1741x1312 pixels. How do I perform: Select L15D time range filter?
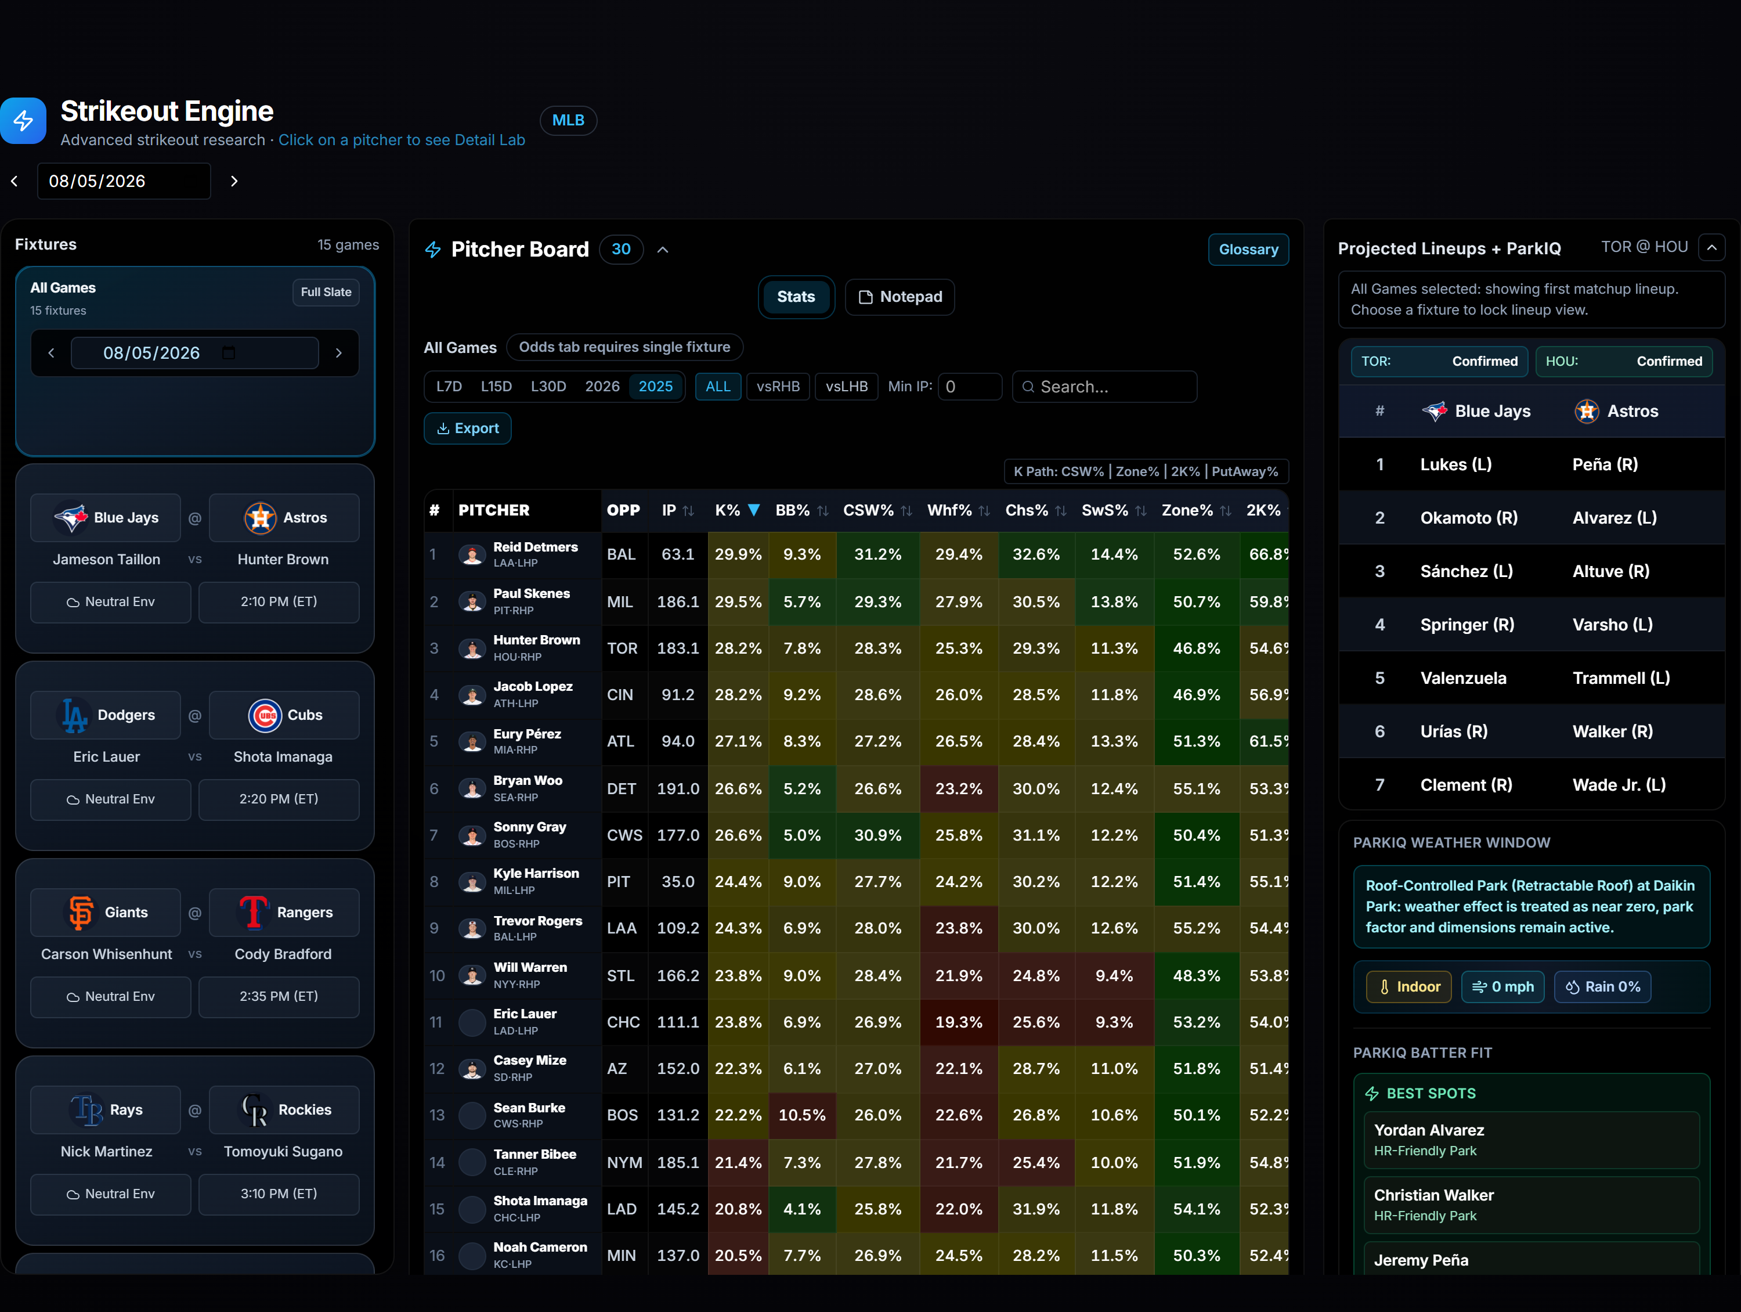tap(496, 387)
